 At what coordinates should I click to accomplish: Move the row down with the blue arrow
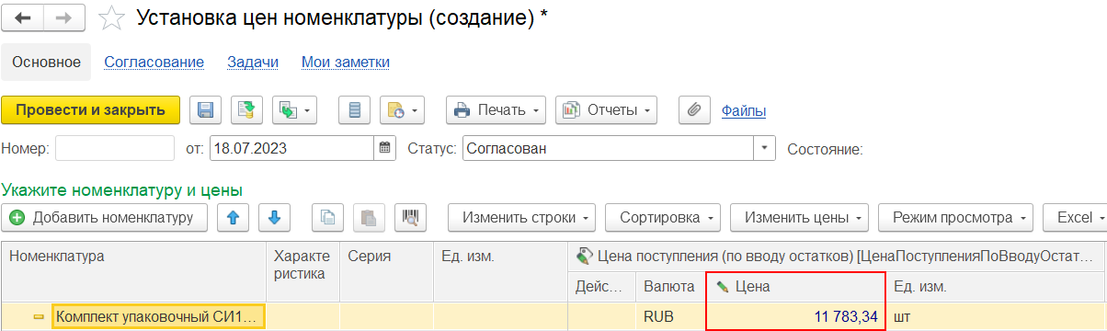274,218
